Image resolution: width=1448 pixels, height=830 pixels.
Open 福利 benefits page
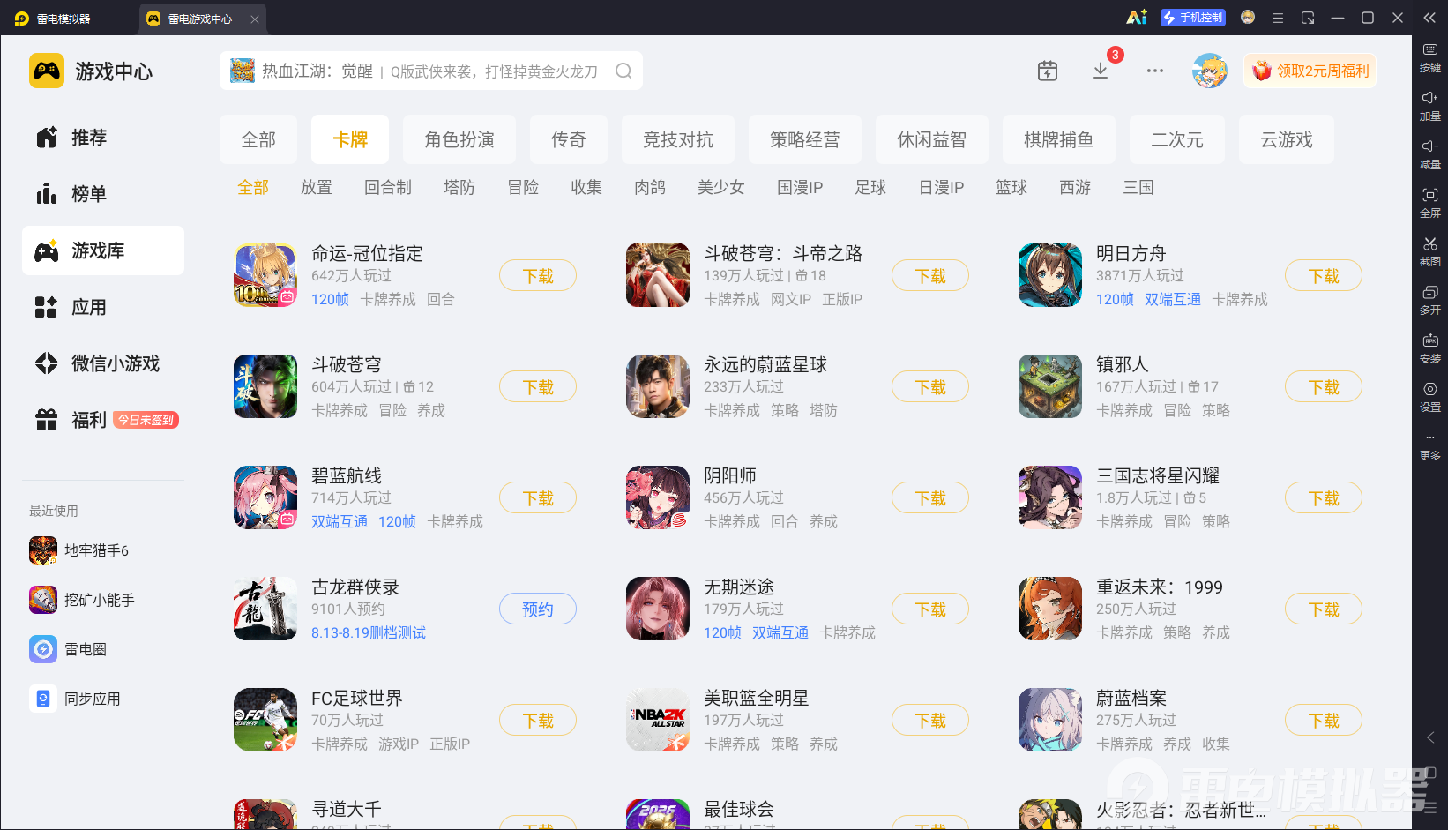pos(103,420)
